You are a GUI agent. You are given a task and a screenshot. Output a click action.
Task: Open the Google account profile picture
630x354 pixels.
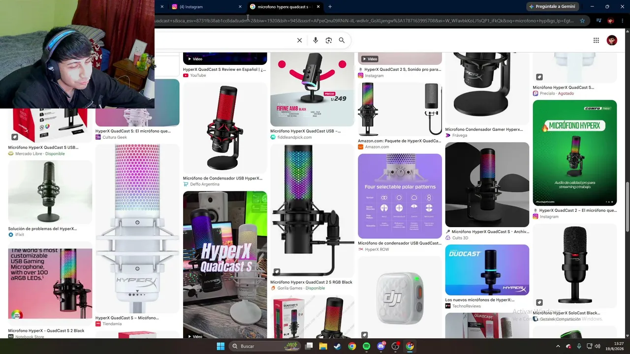coord(612,40)
